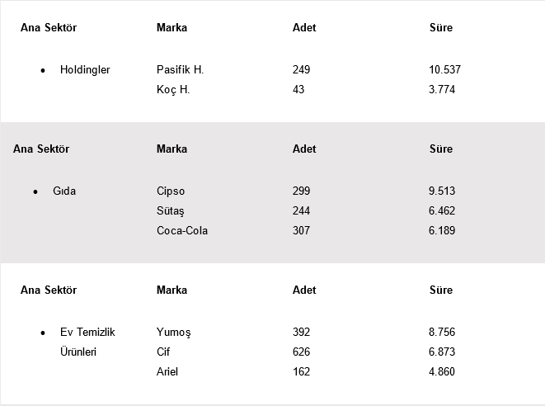Select the Cif brand cell
This screenshot has width=545, height=406.
click(x=163, y=352)
